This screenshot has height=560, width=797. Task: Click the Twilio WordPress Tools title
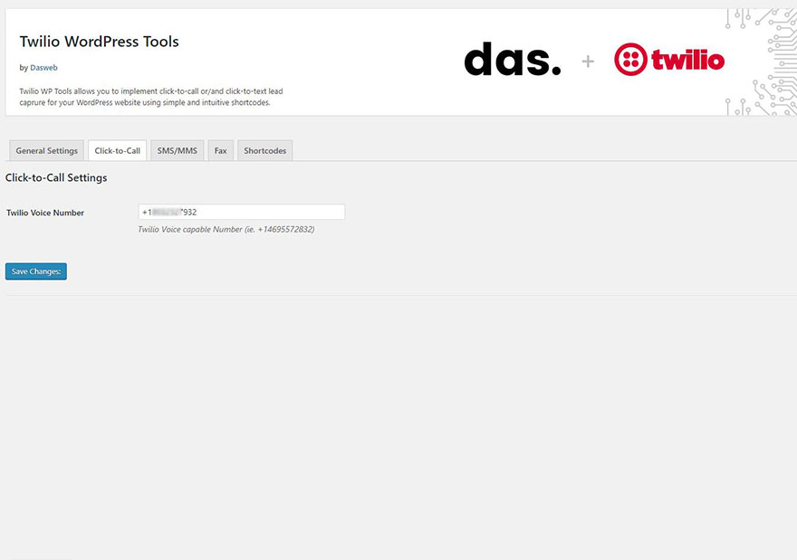pyautogui.click(x=99, y=41)
